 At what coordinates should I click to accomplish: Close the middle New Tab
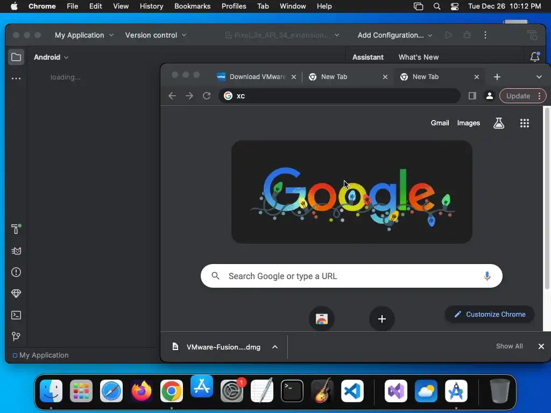tap(385, 77)
